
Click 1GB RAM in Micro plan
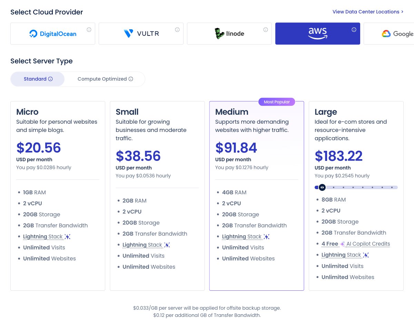34,193
